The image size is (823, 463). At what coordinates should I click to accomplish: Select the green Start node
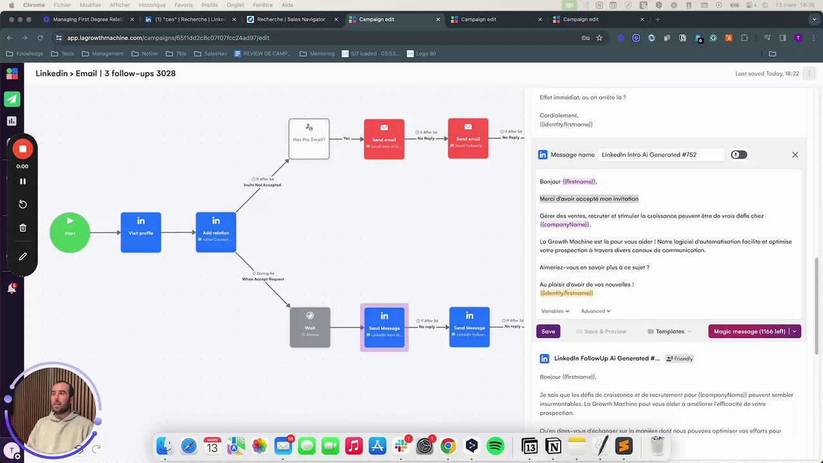[70, 232]
